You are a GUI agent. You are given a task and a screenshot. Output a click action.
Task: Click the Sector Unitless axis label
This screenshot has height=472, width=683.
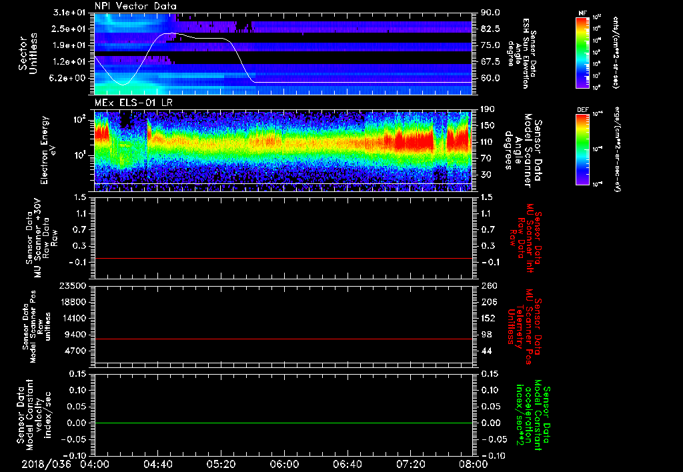(27, 53)
